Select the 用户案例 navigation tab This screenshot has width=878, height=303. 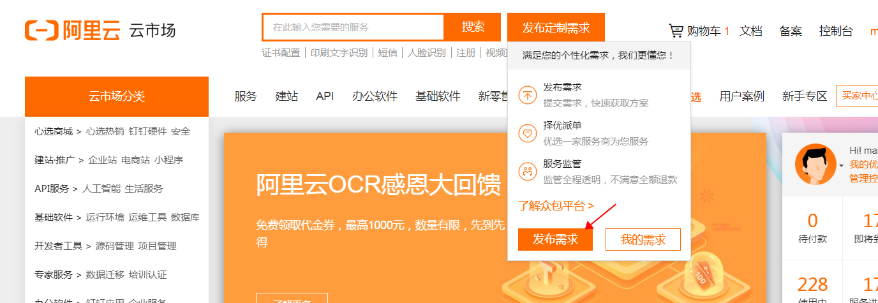(741, 96)
